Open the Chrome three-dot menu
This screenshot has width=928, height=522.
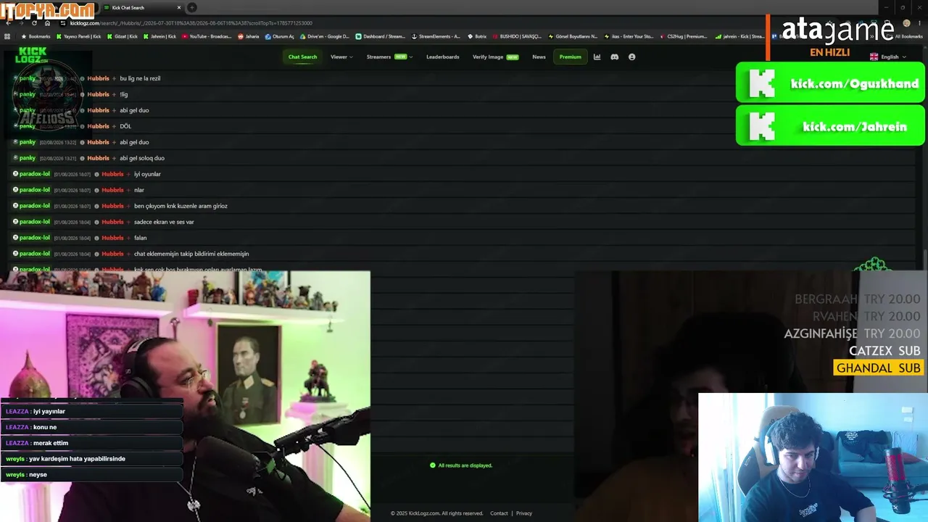(x=919, y=23)
